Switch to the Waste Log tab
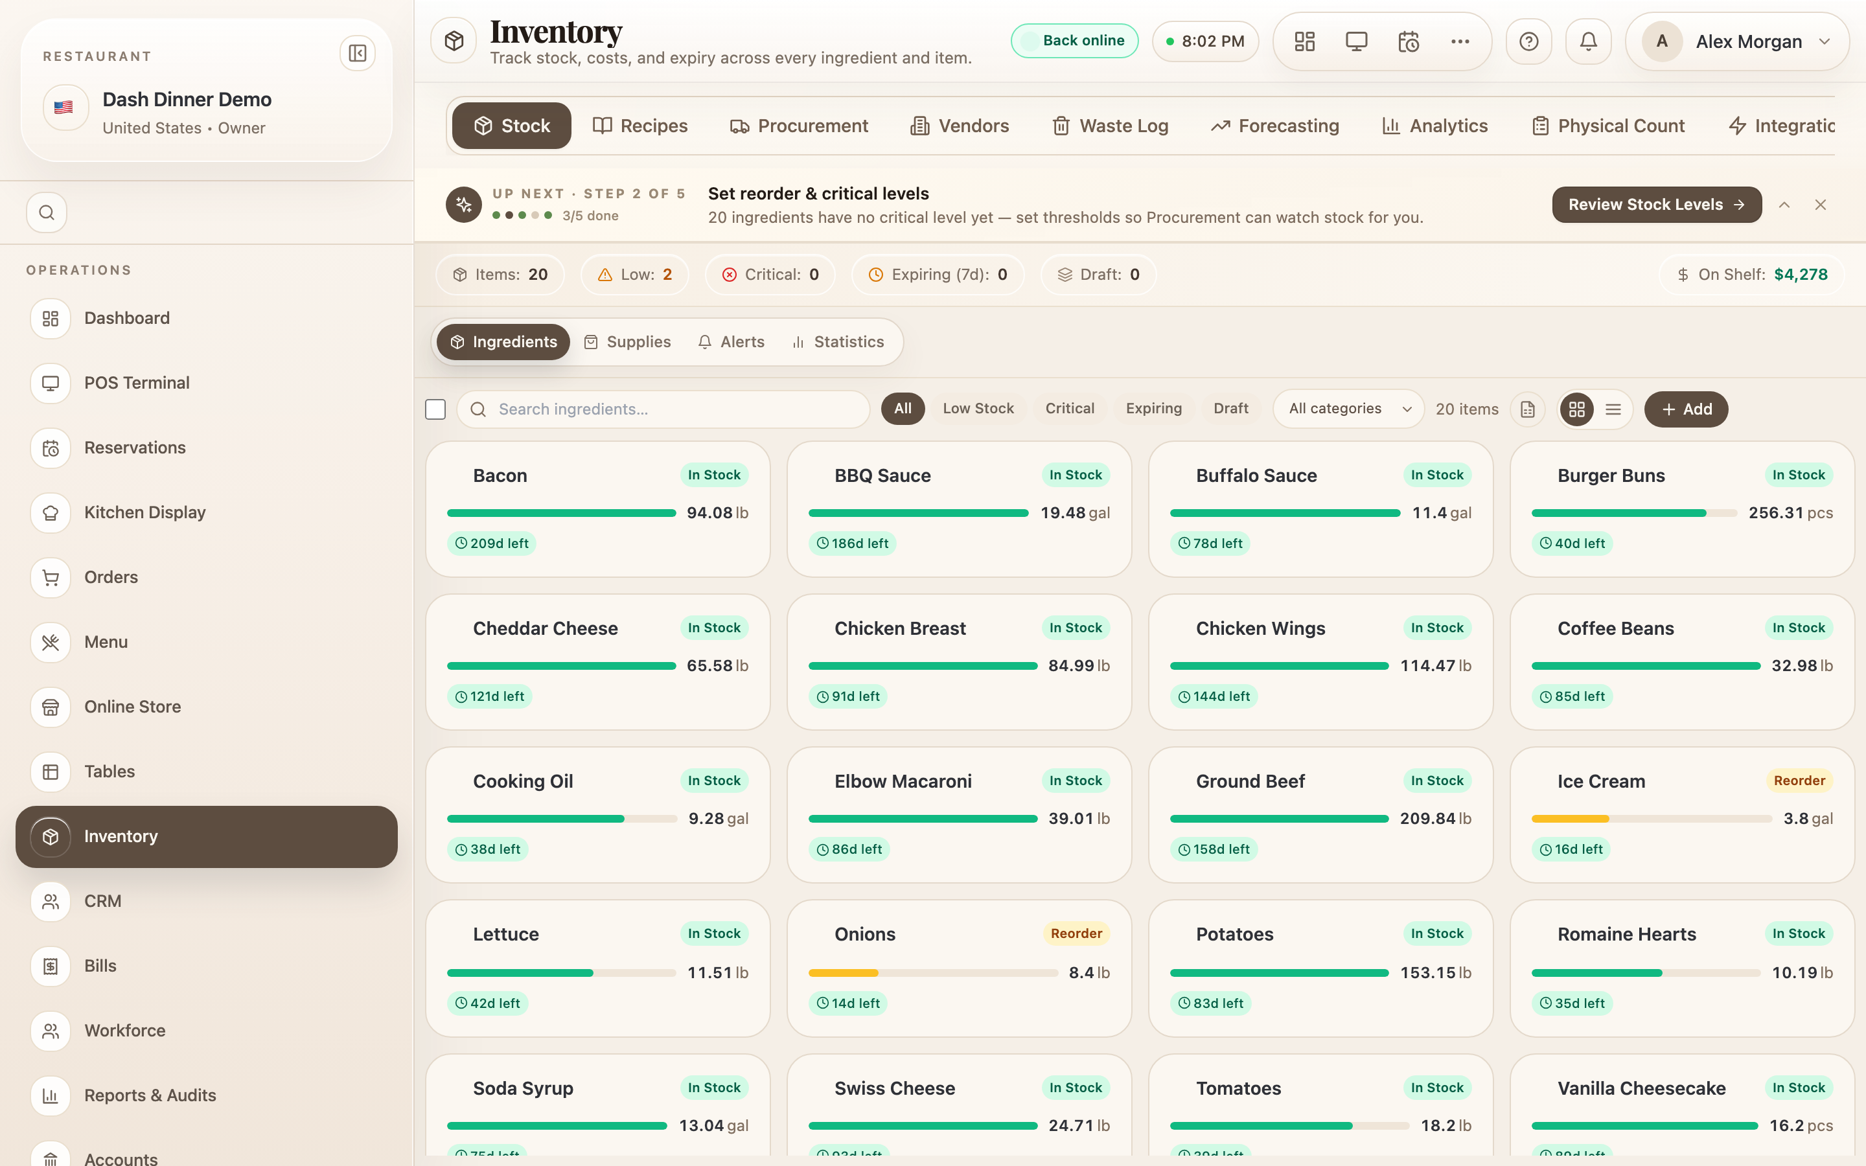 [x=1111, y=126]
